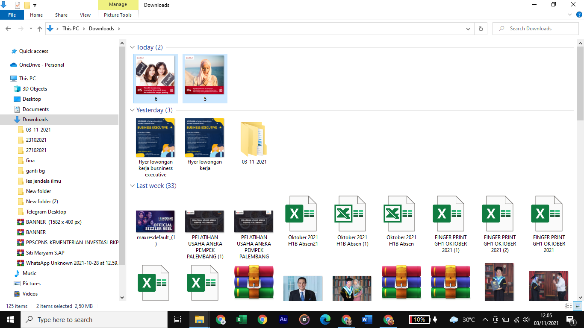Open Adobe Audition from the taskbar

pyautogui.click(x=283, y=319)
